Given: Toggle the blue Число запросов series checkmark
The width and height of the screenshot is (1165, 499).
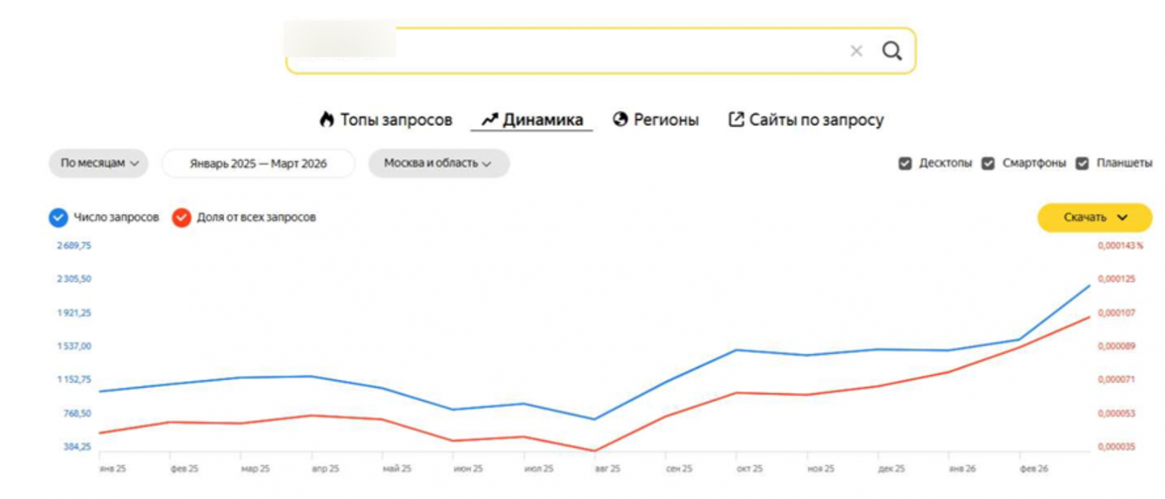Looking at the screenshot, I should click(x=58, y=217).
